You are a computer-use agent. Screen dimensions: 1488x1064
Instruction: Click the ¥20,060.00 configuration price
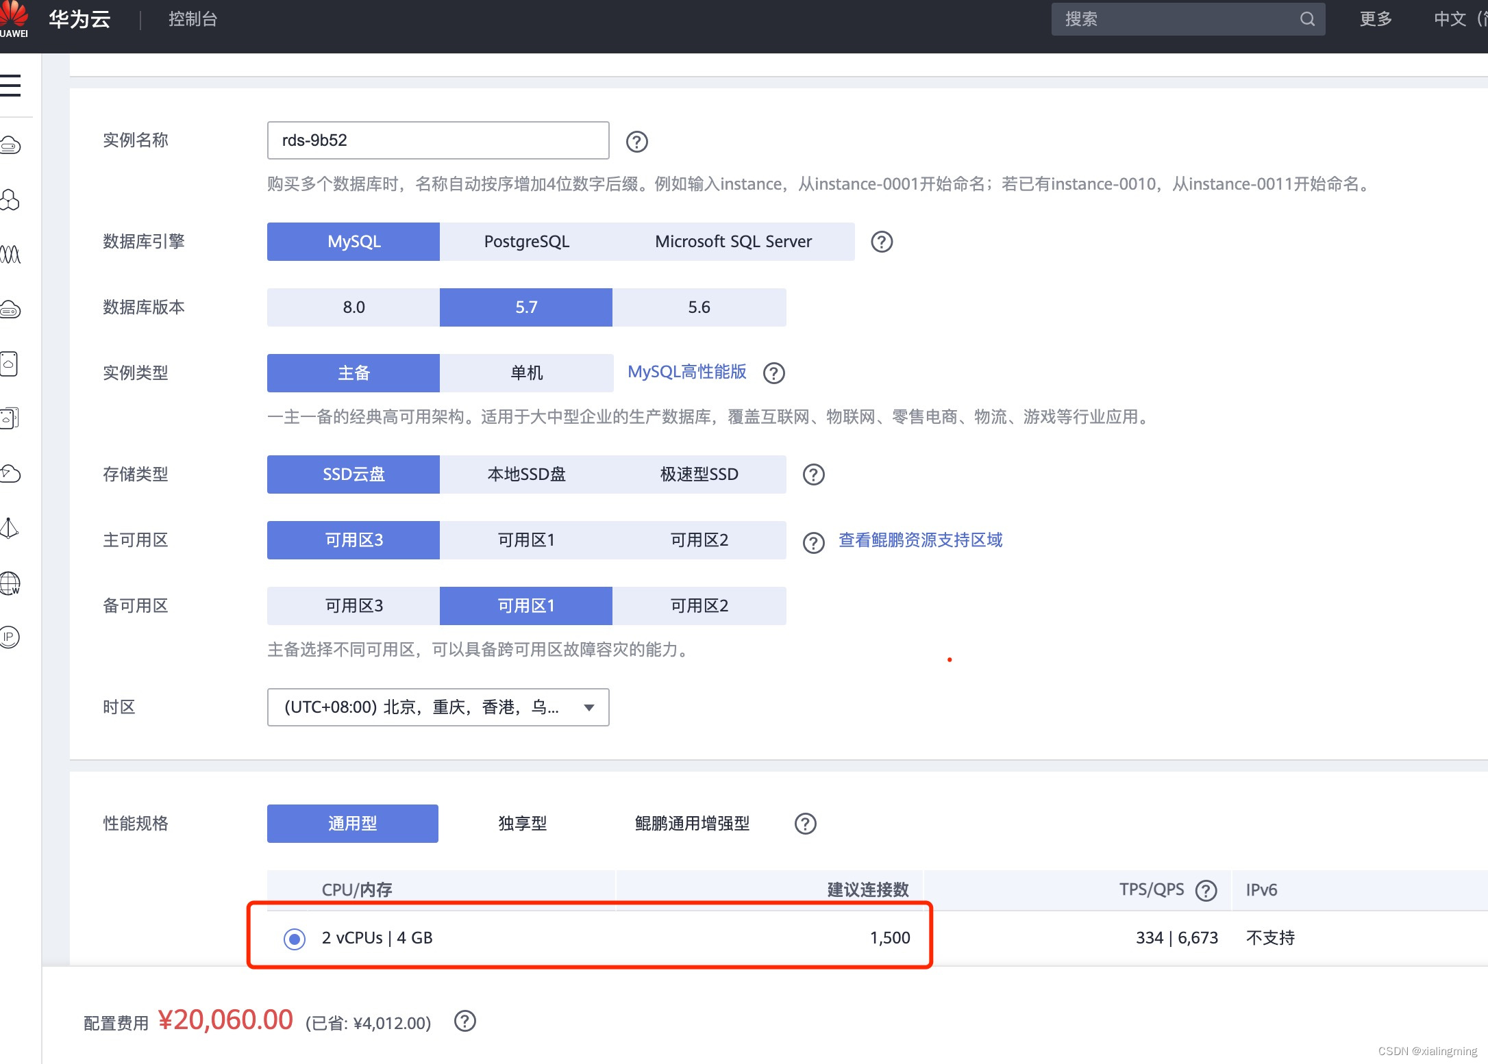225,1020
